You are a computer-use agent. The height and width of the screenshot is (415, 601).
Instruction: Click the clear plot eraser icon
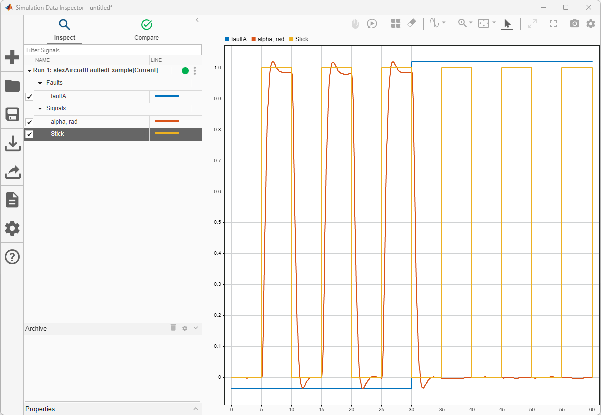[x=411, y=23]
